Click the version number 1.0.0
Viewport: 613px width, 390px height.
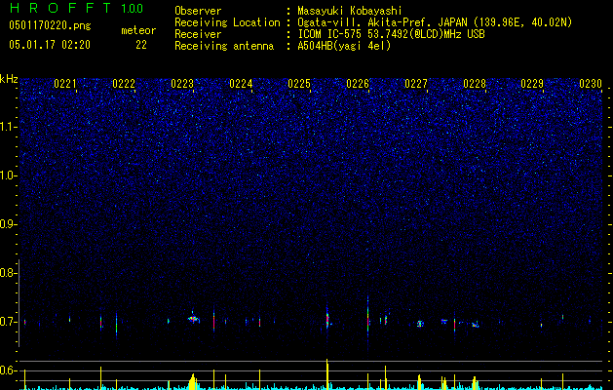tap(133, 9)
